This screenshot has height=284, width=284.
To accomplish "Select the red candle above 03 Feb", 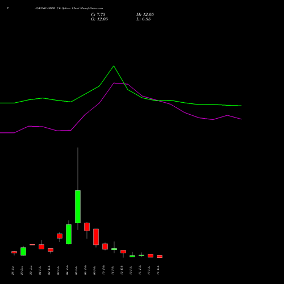I will [x=60, y=236].
